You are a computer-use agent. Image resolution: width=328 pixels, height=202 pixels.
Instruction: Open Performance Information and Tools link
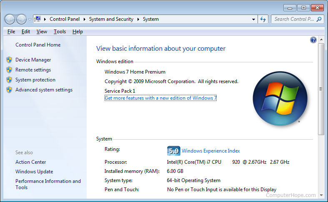[48, 184]
